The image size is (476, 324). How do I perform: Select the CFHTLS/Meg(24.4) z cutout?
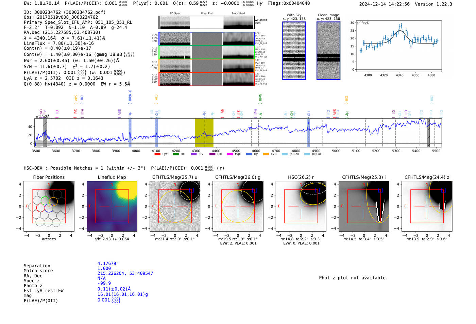[x=427, y=206]
